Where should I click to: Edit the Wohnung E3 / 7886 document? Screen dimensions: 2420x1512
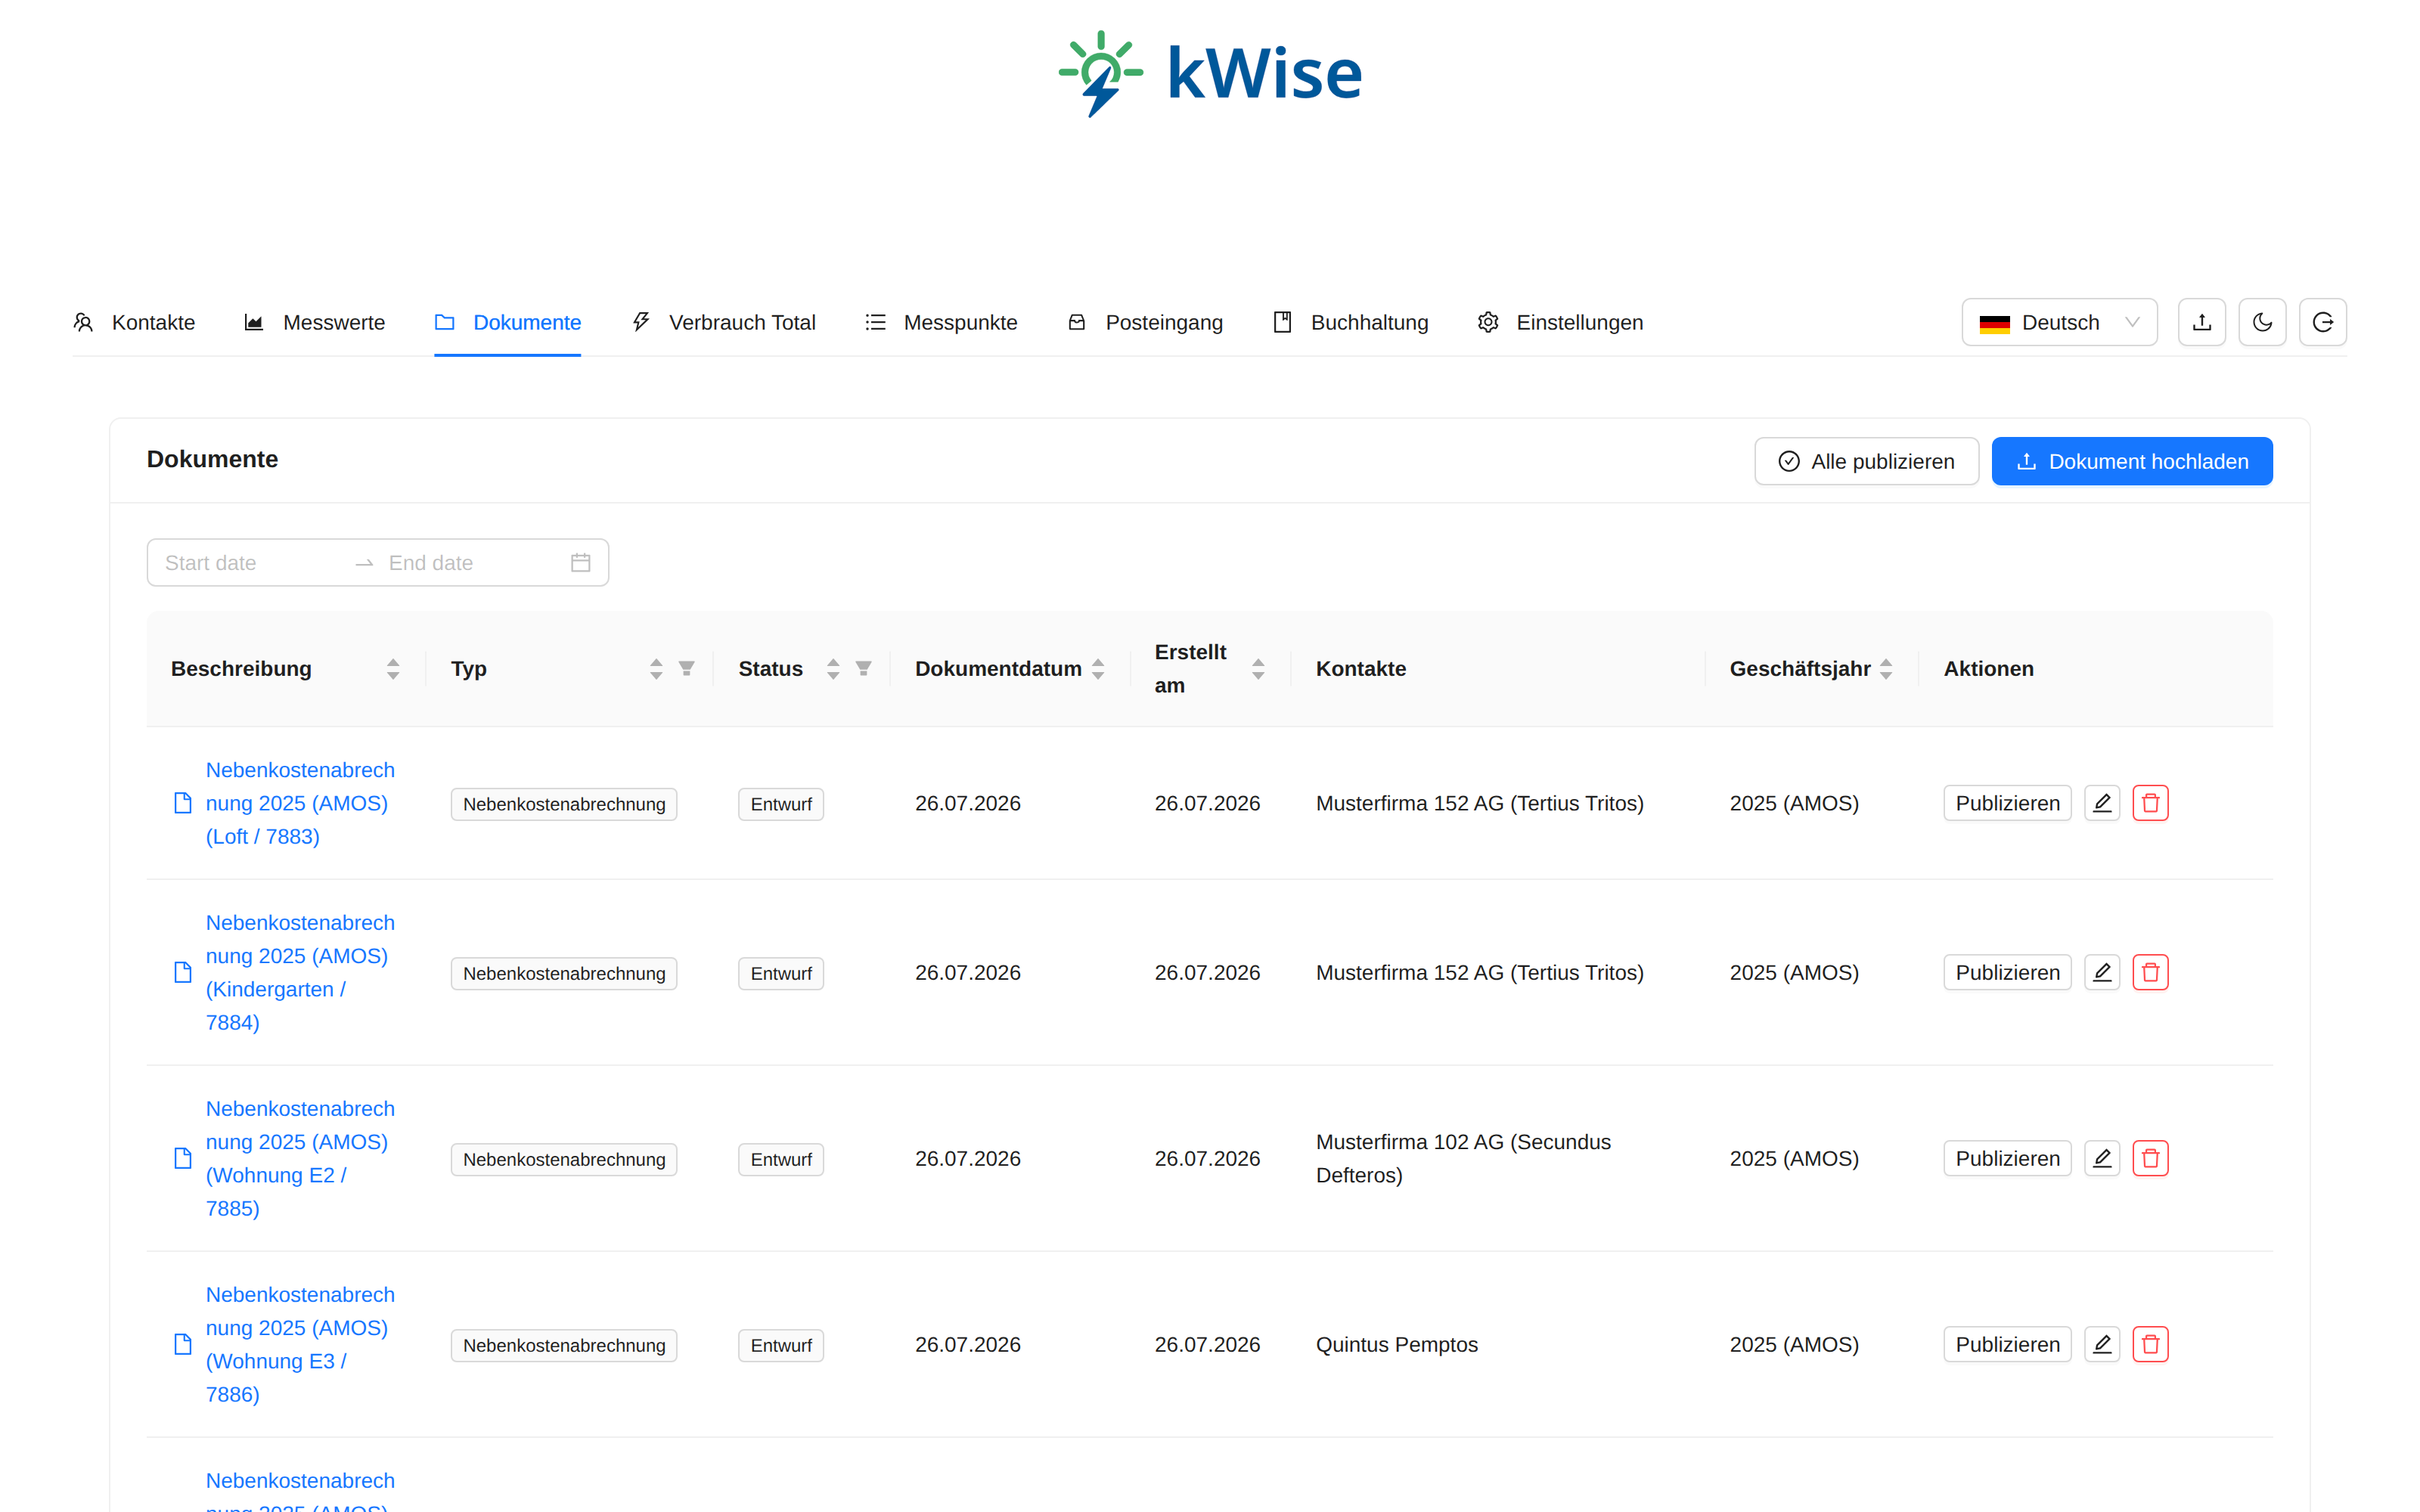coord(2102,1344)
